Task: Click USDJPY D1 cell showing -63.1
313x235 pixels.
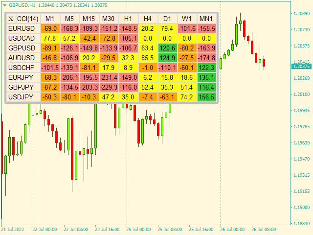Action: tap(167, 97)
